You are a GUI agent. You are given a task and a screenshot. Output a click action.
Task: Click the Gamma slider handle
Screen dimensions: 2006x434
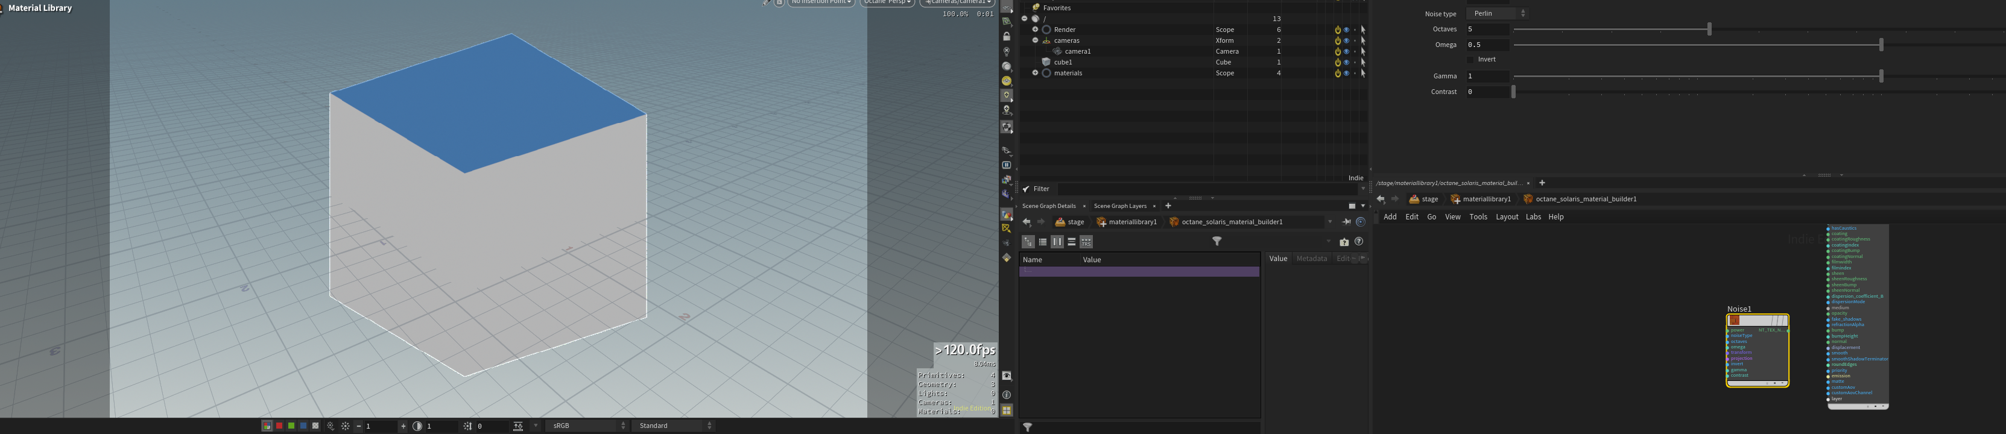tap(1881, 76)
